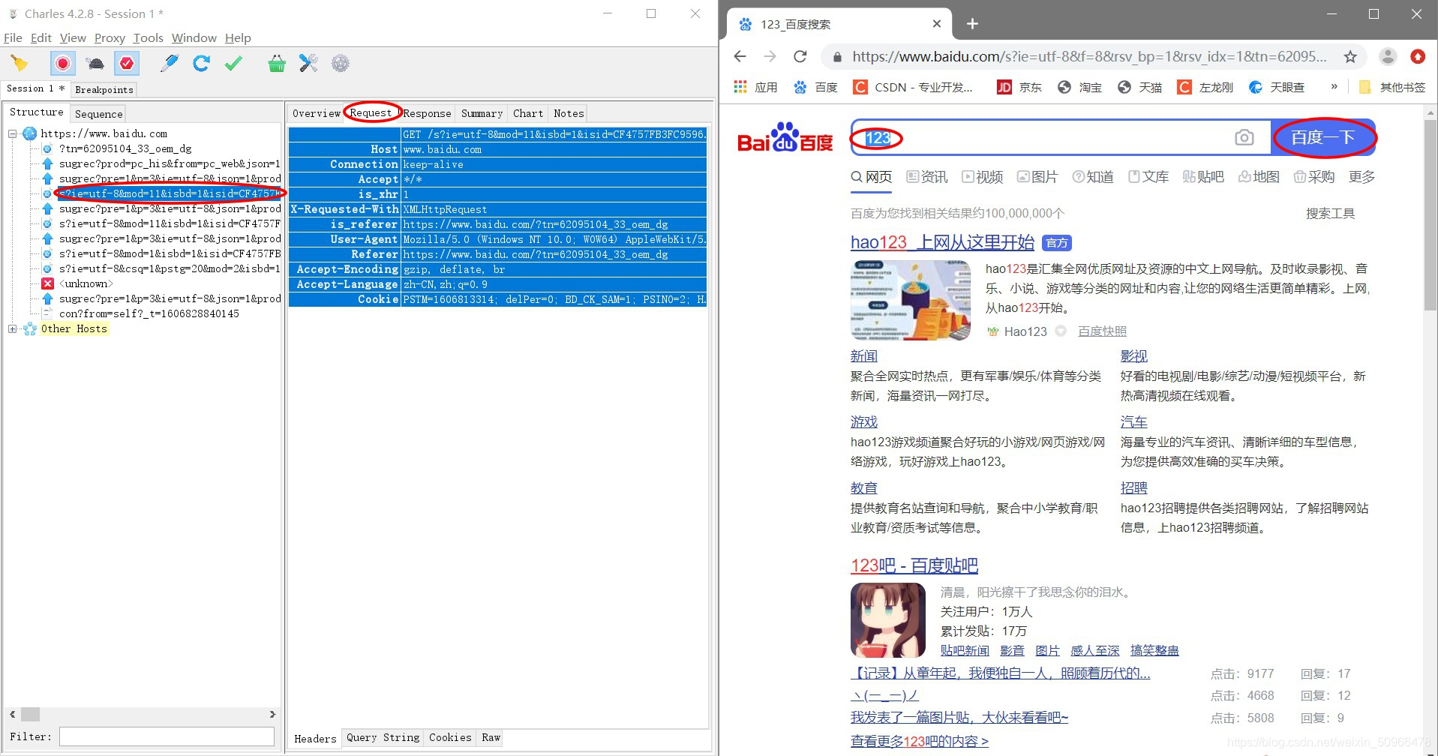The height and width of the screenshot is (756, 1438).
Task: Open the Proxy menu in Charles
Action: click(109, 37)
